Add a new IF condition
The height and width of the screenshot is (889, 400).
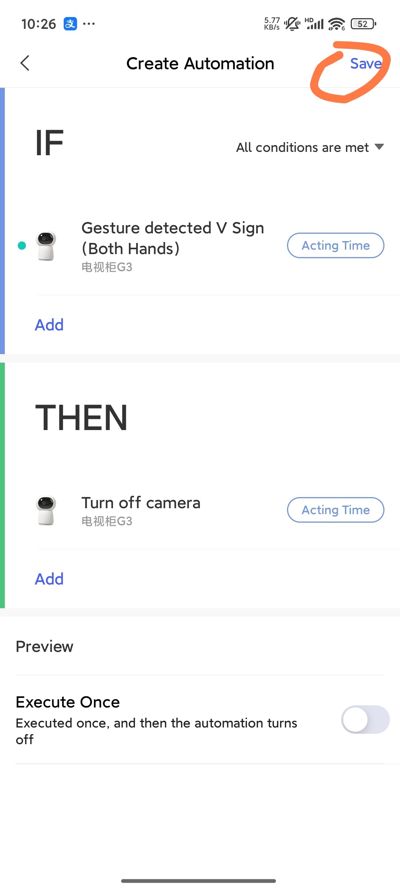point(49,325)
